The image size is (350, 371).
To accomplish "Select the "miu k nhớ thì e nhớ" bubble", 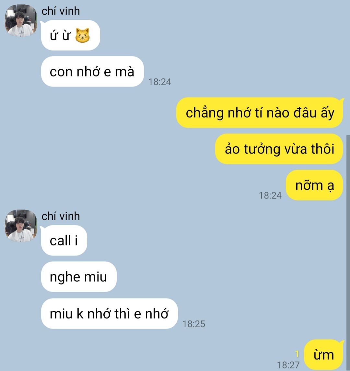I will (x=110, y=313).
